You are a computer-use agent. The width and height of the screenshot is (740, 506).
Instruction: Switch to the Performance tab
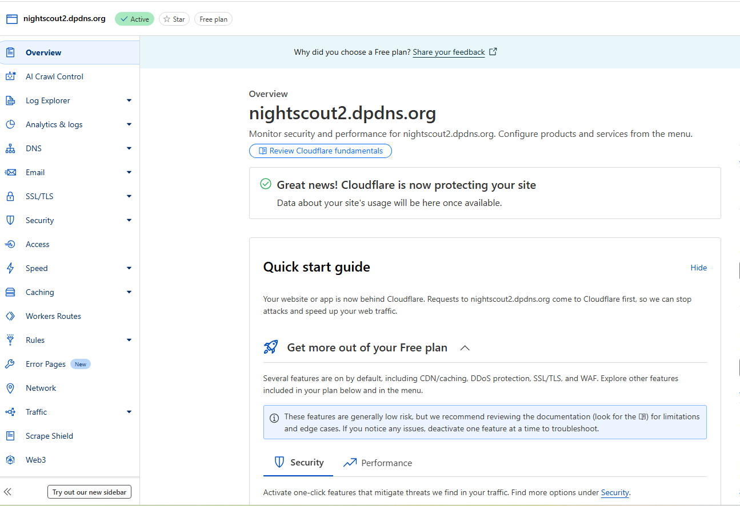[378, 463]
